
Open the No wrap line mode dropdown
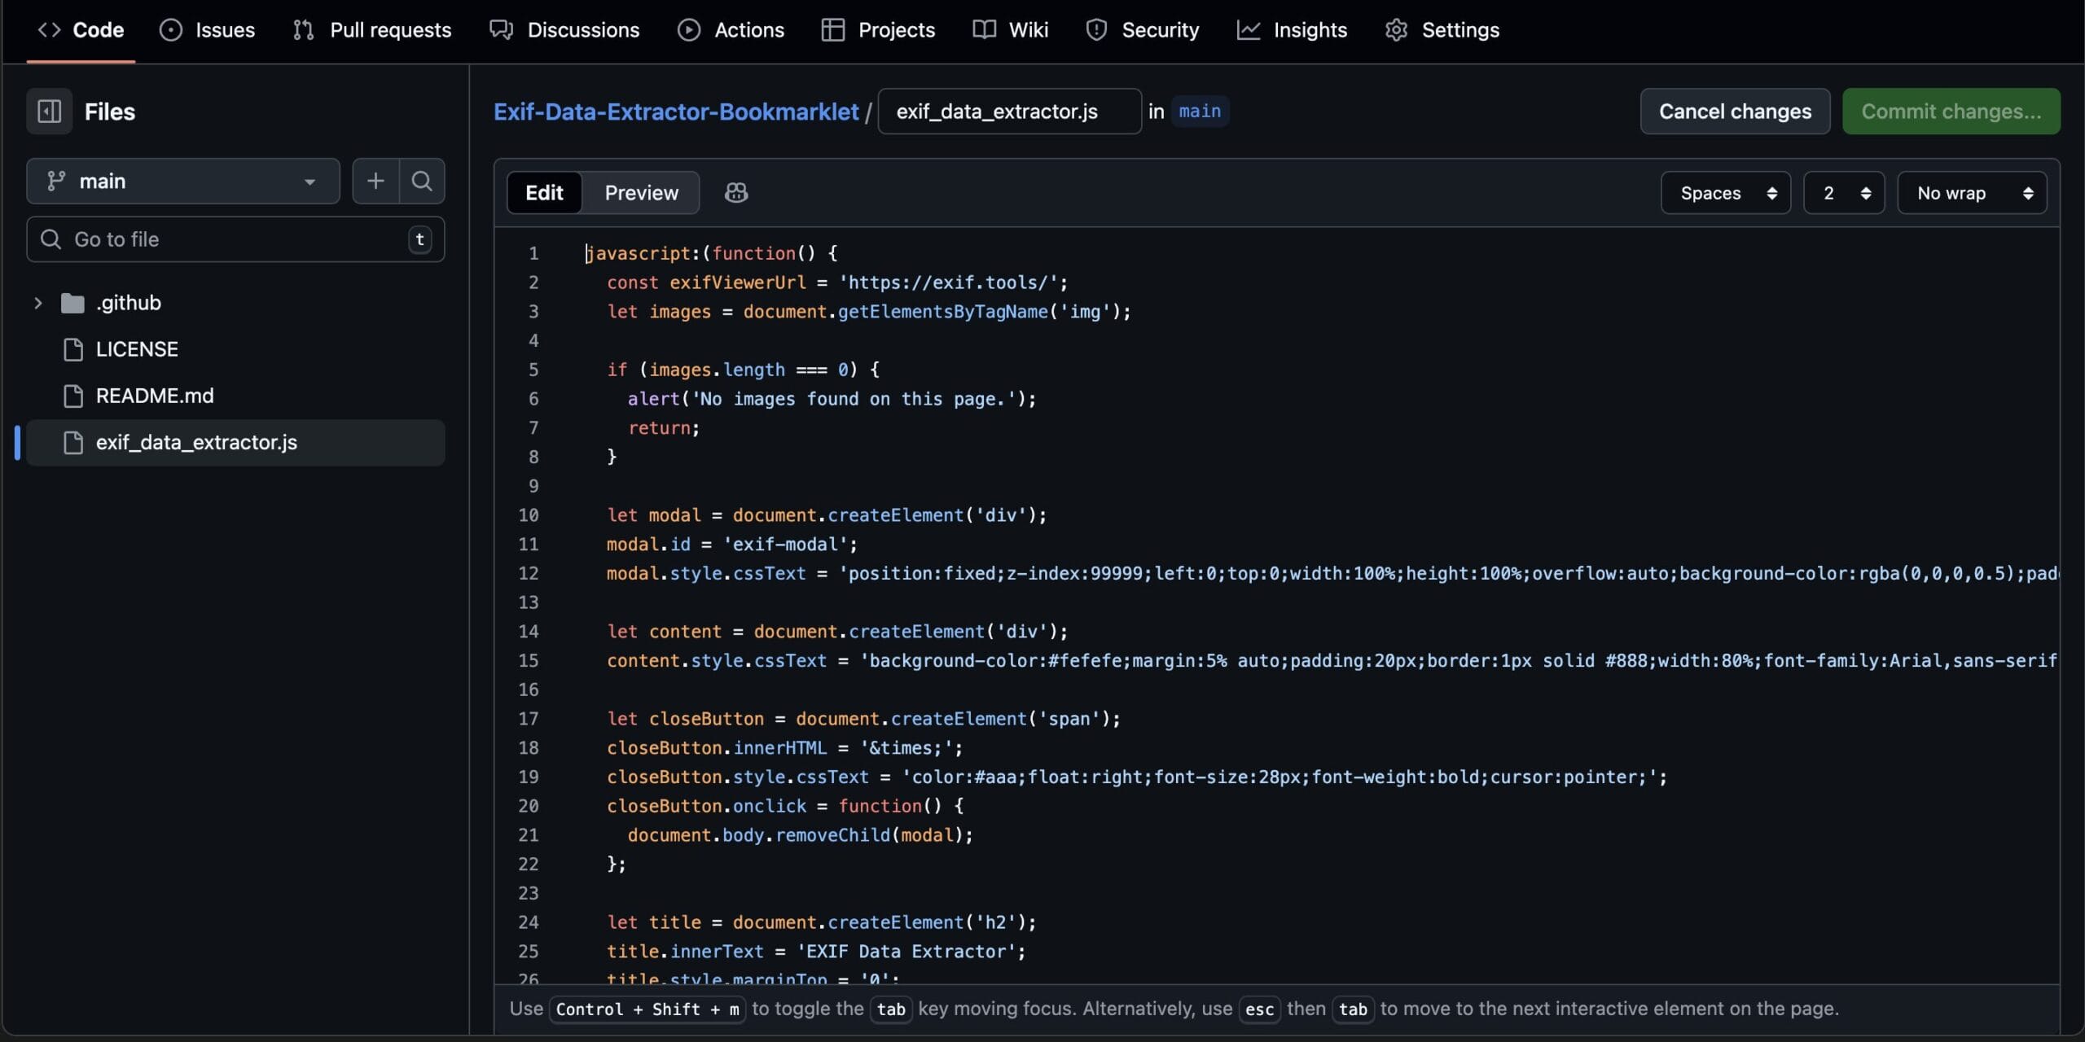[1972, 193]
